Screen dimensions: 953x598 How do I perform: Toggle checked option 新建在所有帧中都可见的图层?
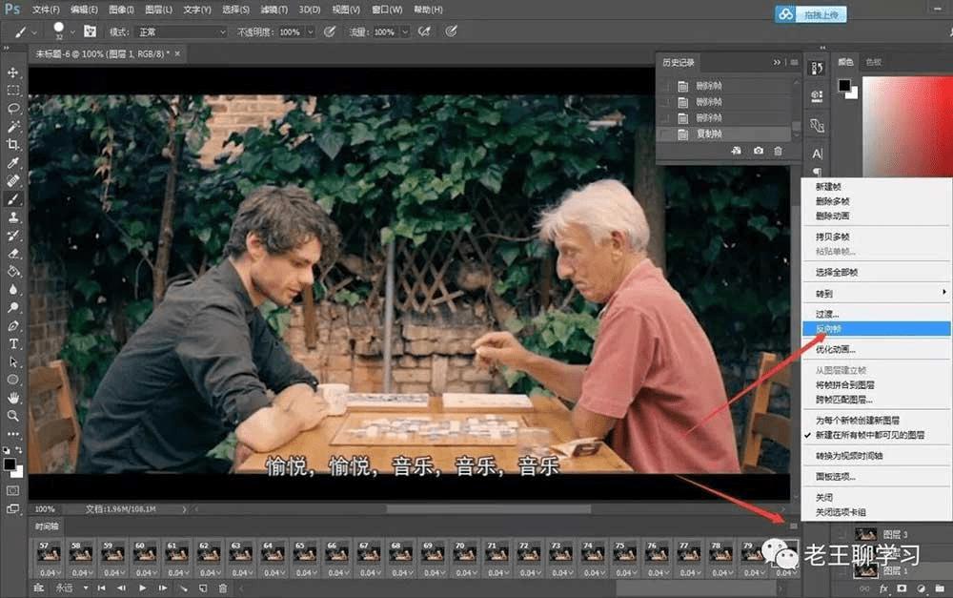pos(870,435)
